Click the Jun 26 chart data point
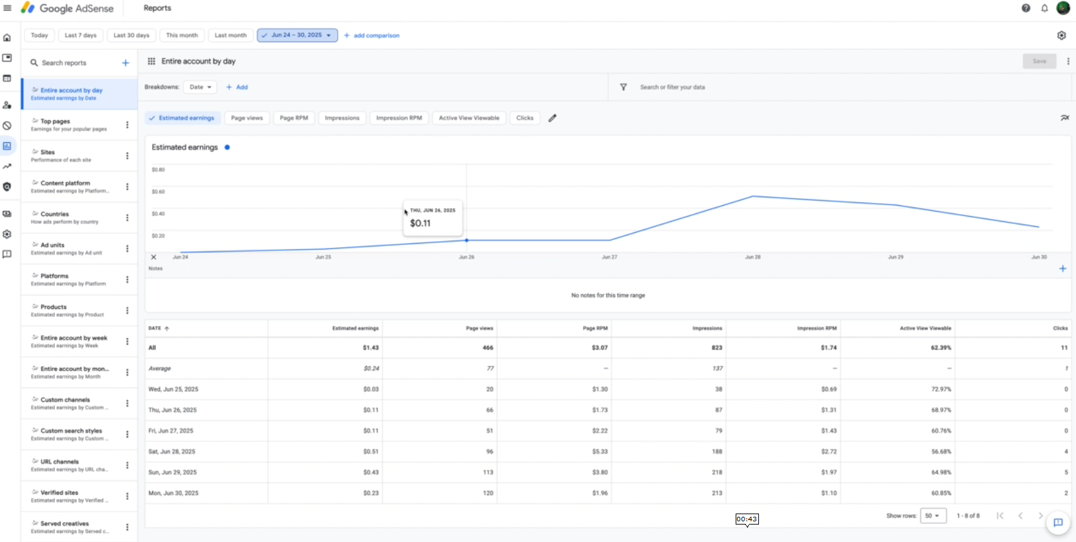The width and height of the screenshot is (1076, 542). pyautogui.click(x=467, y=241)
